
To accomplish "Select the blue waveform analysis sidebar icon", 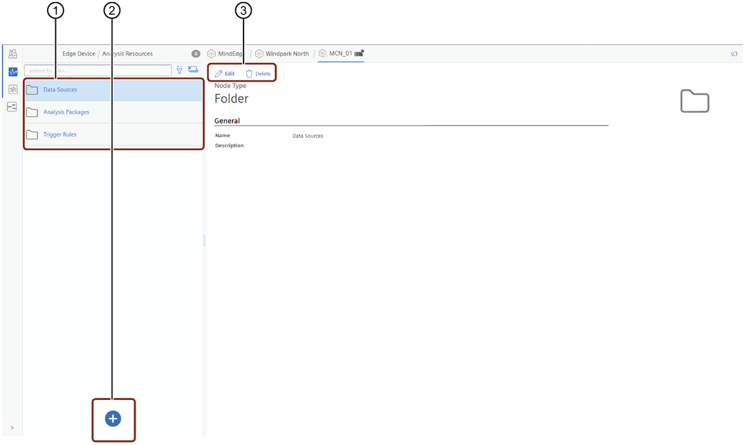I will point(13,72).
